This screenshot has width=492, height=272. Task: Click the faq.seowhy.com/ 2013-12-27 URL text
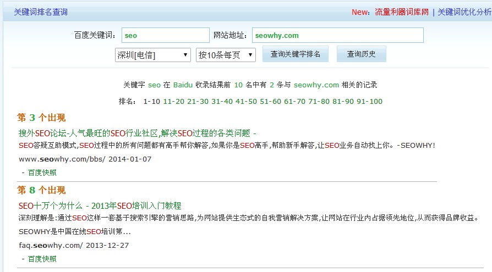(74, 246)
